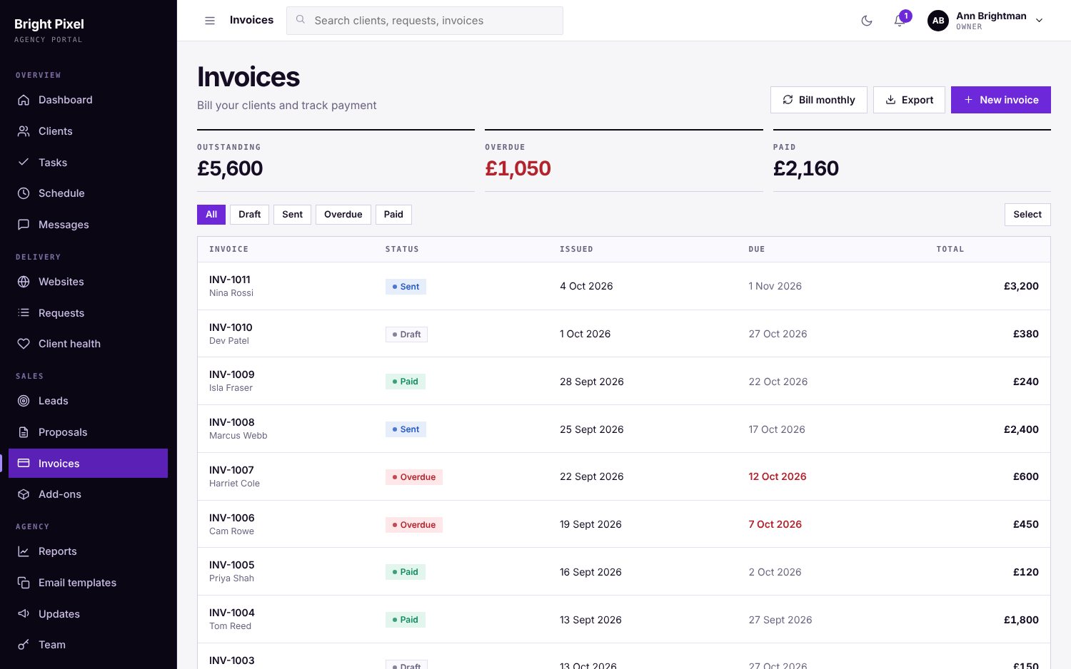Filter invoices by Draft
The height and width of the screenshot is (669, 1071).
tap(249, 215)
